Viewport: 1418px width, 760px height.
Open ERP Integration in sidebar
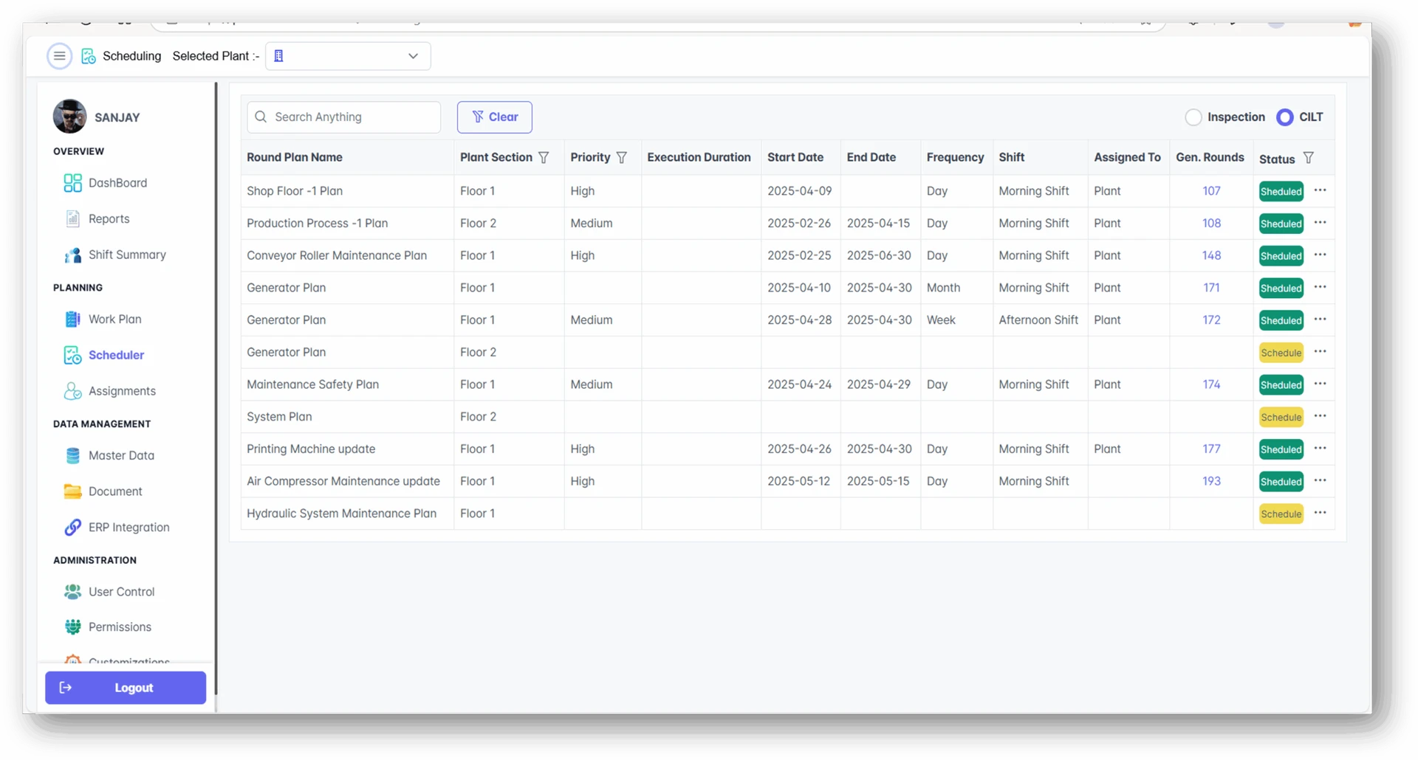click(x=129, y=528)
